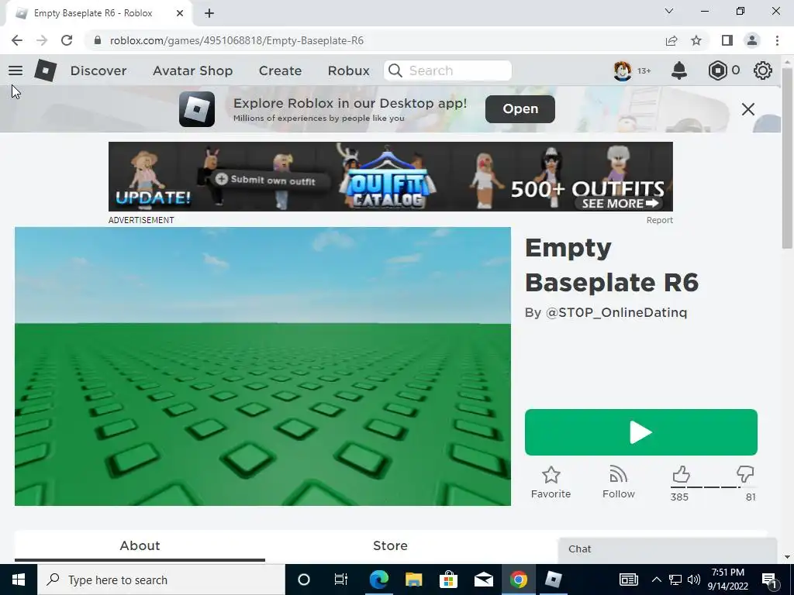Click the like/dislike vote ratio bar
Viewport: 794px width, 595px height.
tap(713, 487)
